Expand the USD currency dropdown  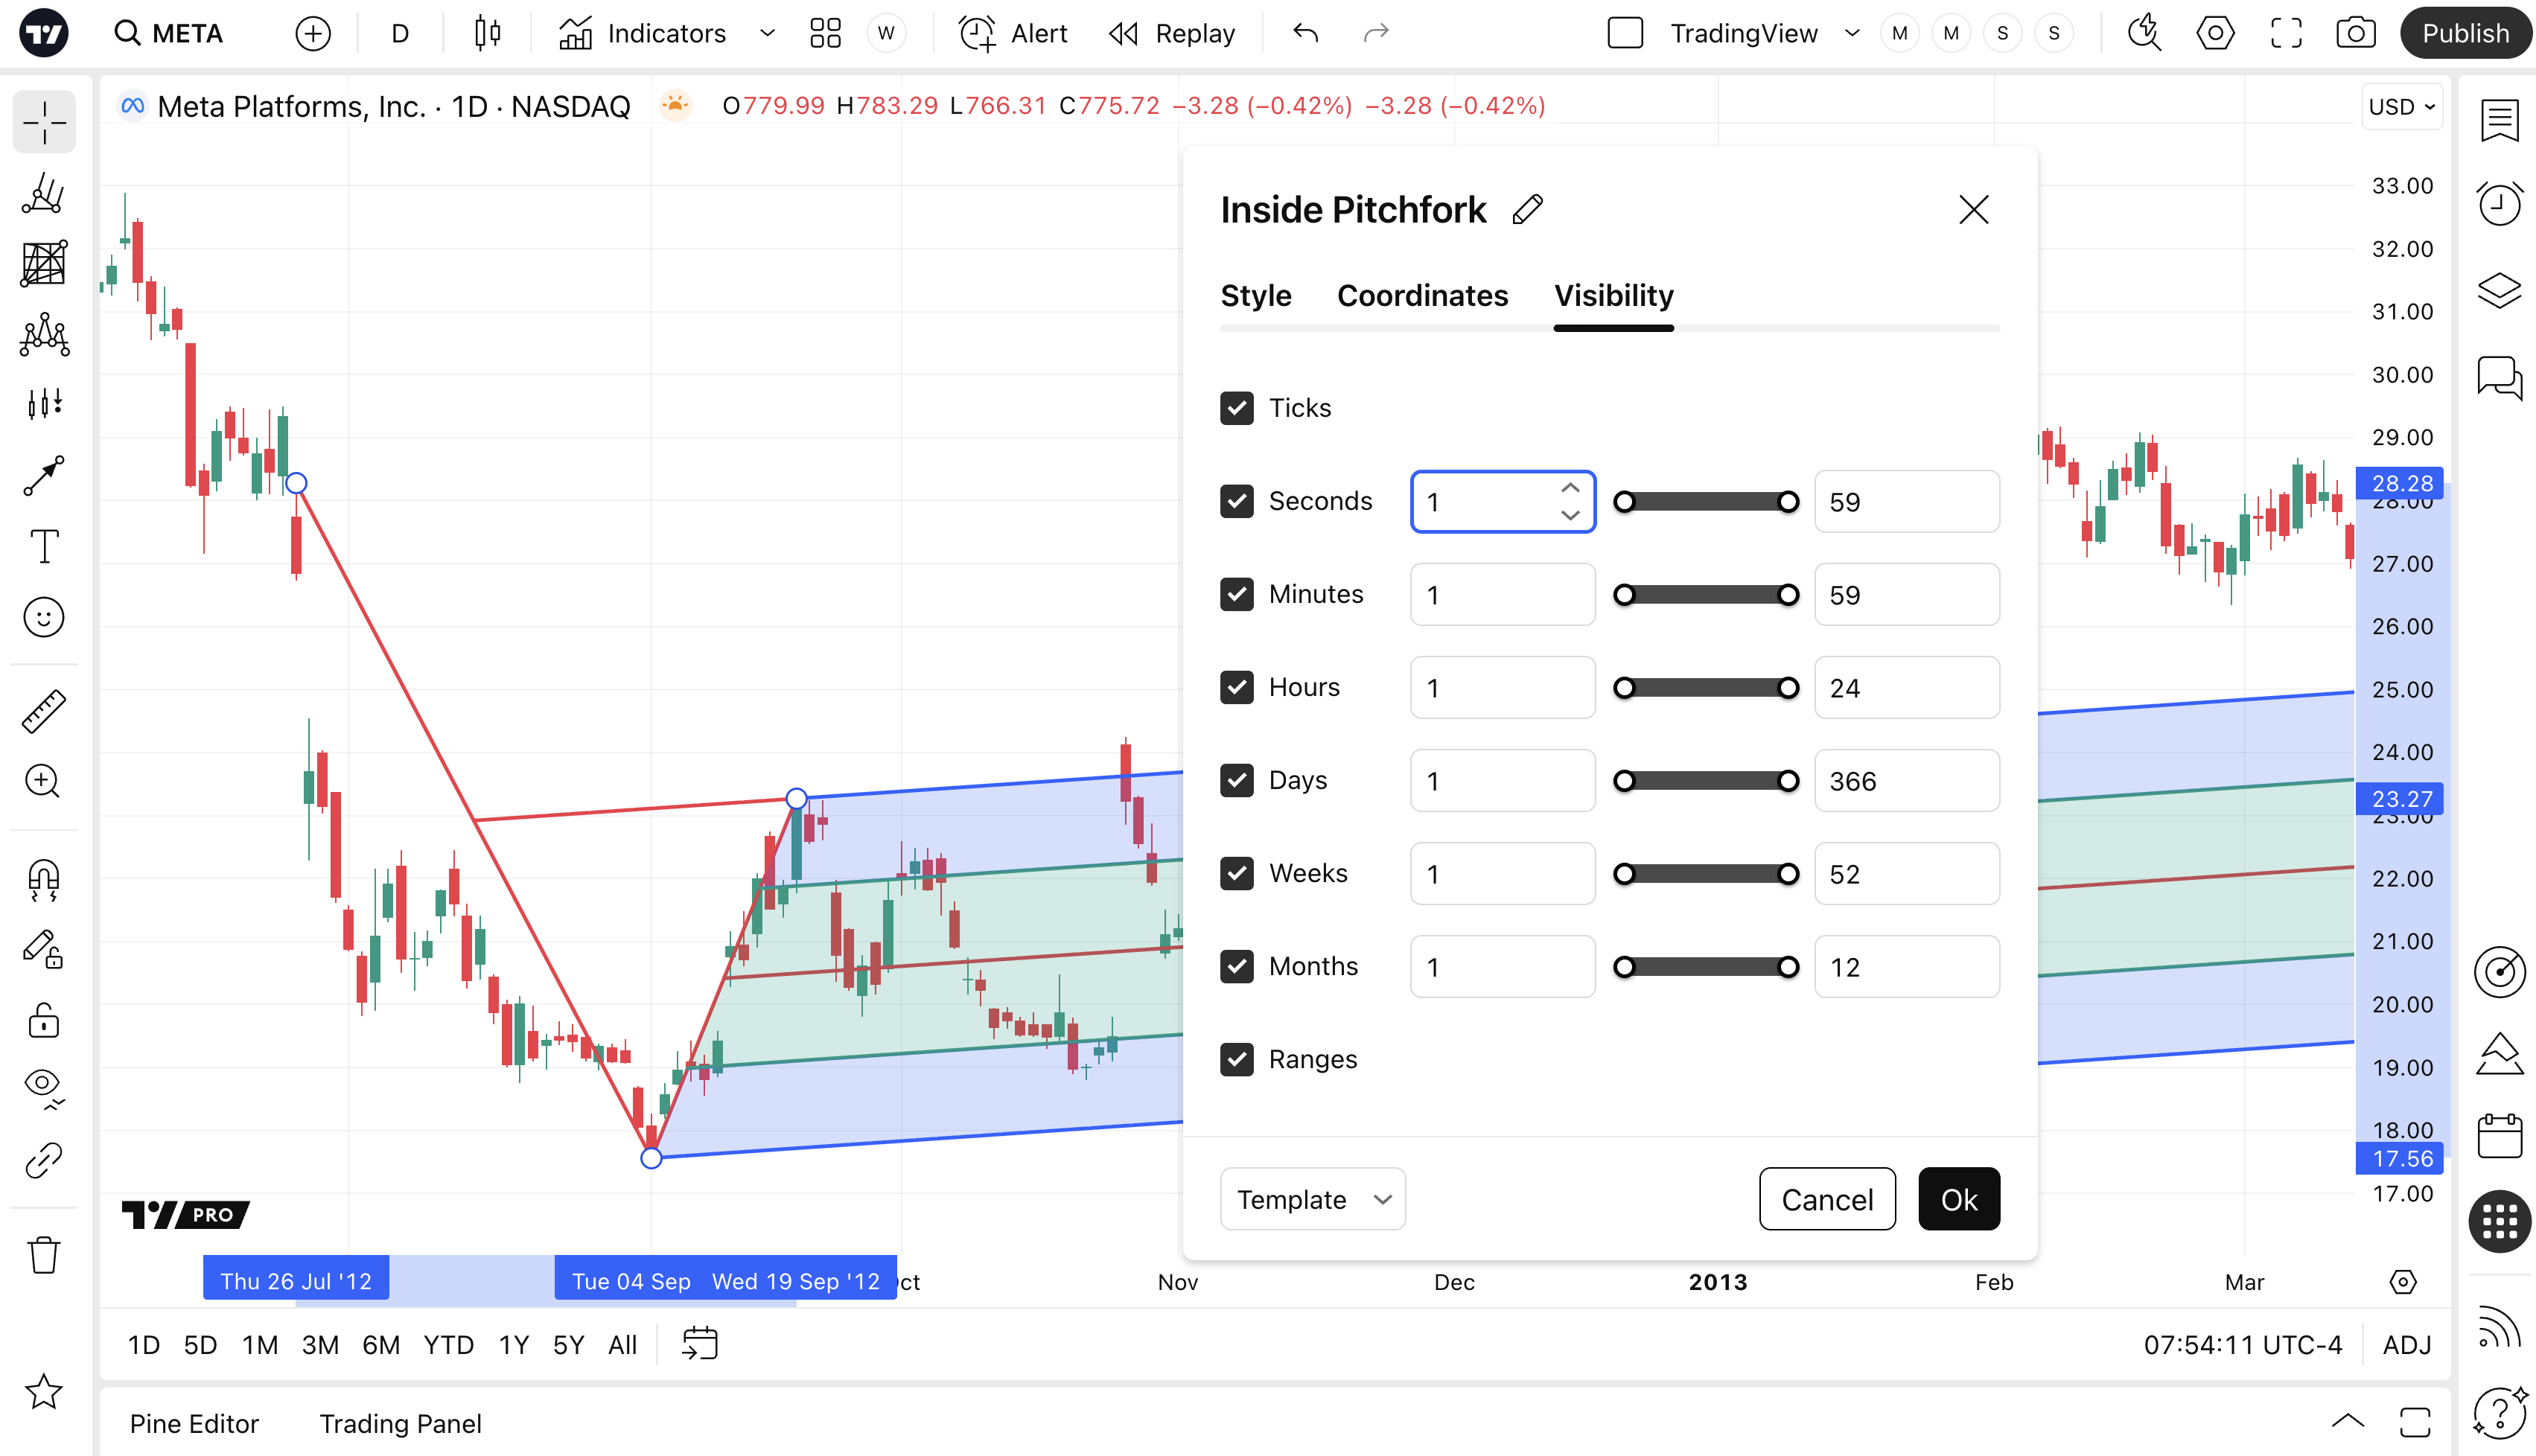[x=2402, y=106]
